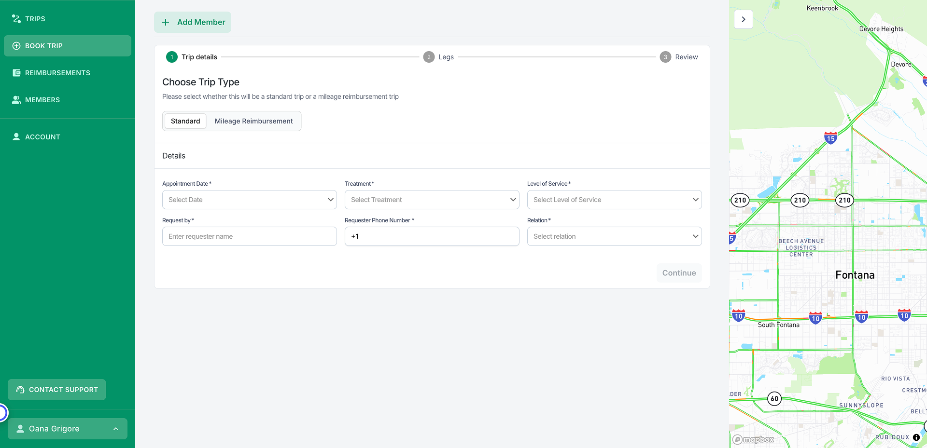
Task: Click the Book Trip plus-circle icon
Action: click(16, 46)
